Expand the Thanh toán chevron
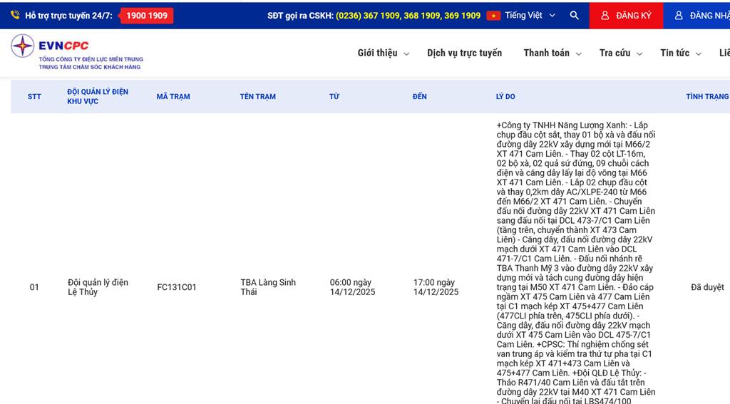This screenshot has height=404, width=730. tap(578, 54)
